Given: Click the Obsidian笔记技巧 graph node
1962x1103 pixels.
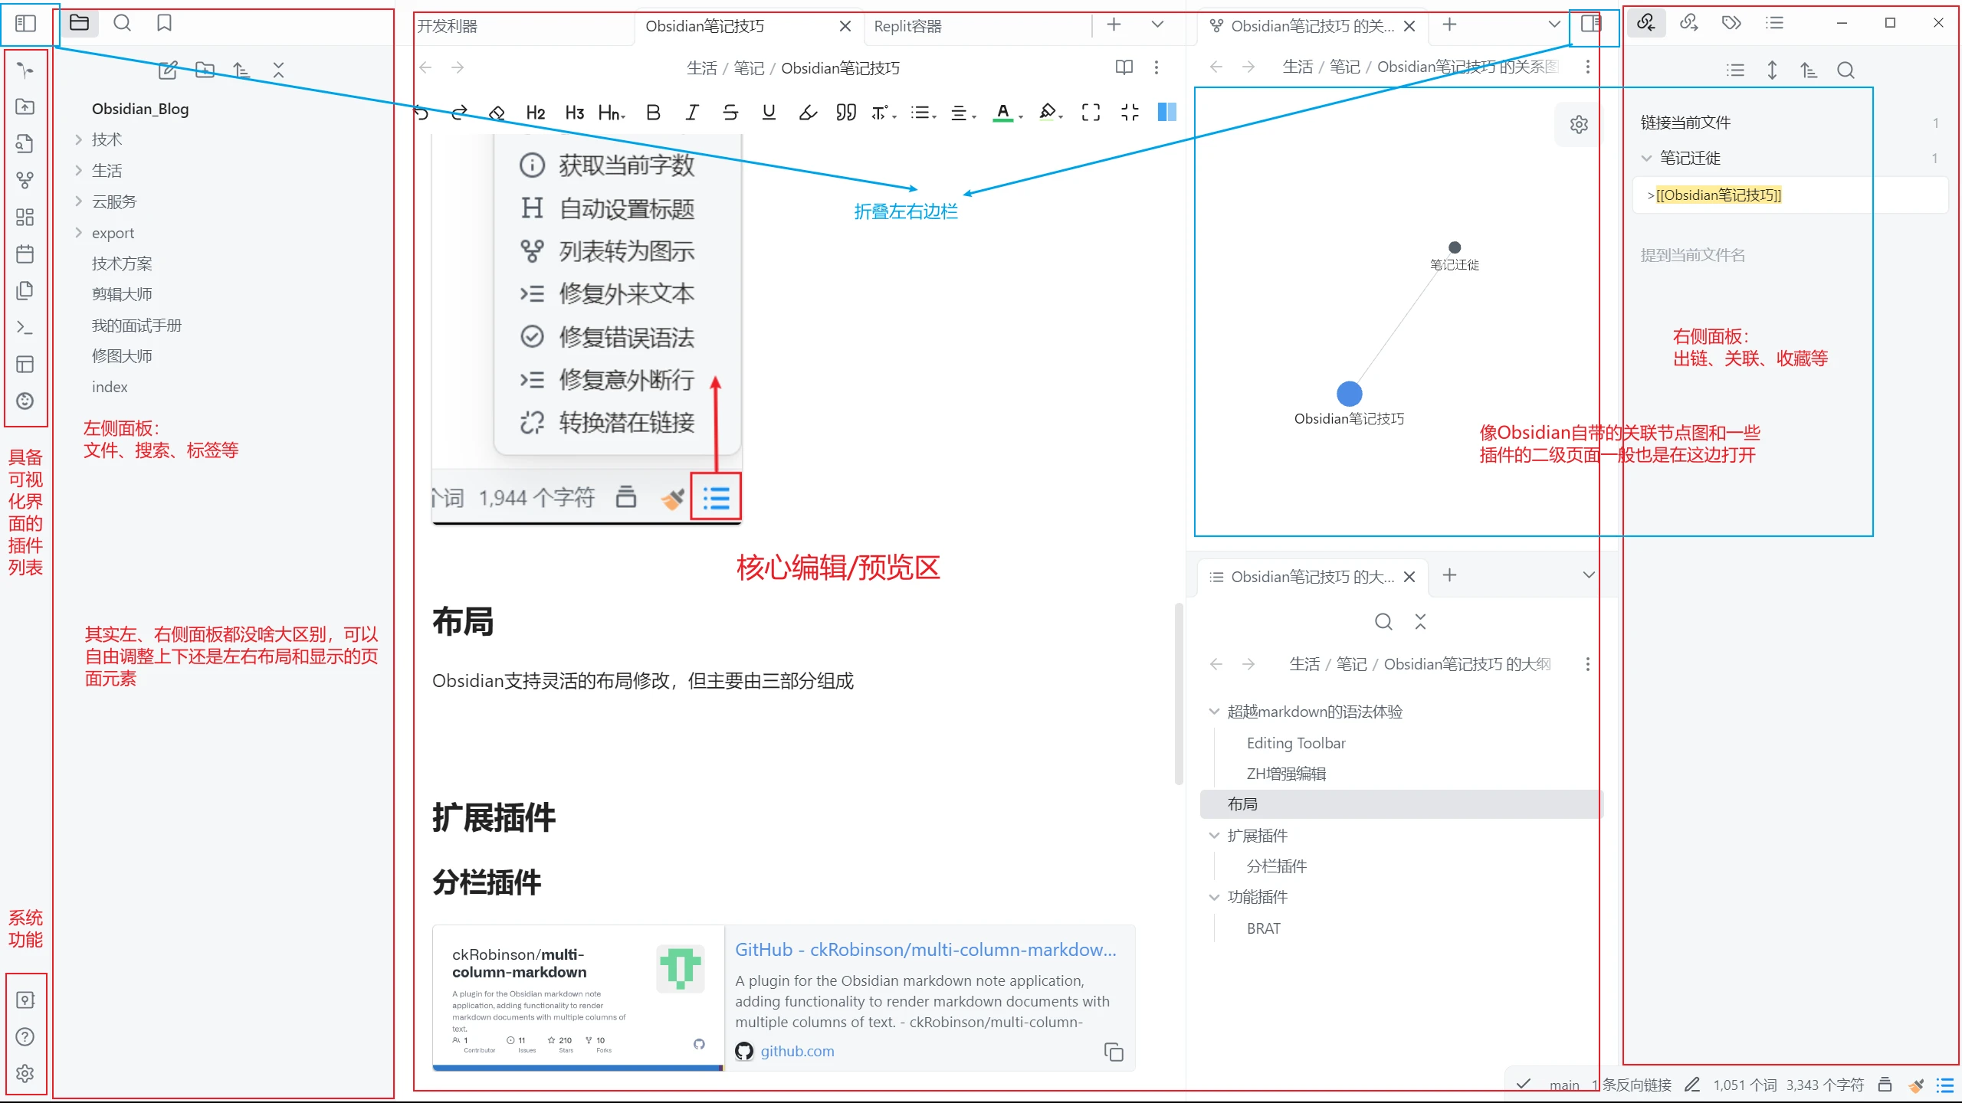Looking at the screenshot, I should pyautogui.click(x=1349, y=394).
